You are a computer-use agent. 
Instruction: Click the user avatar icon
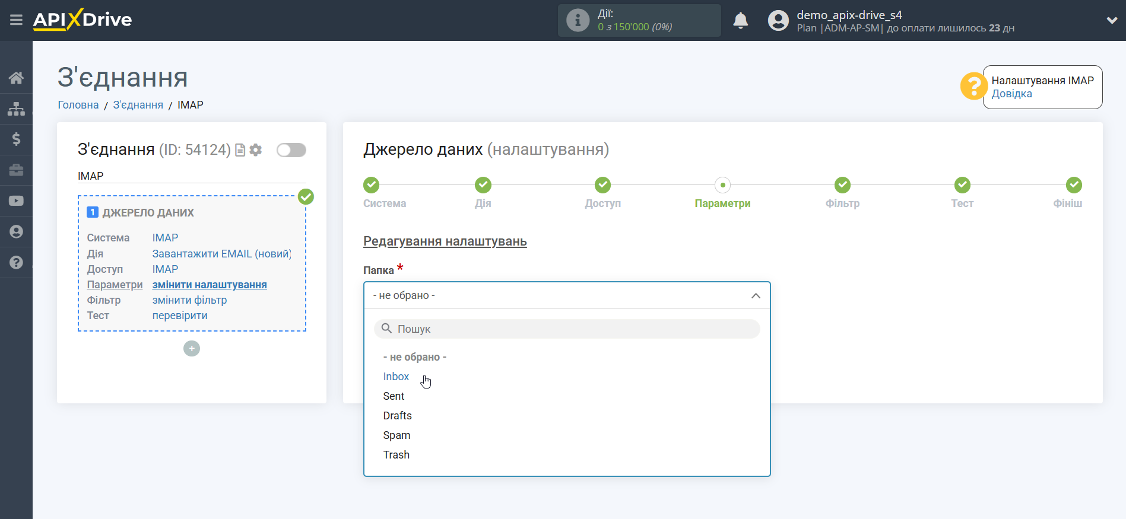click(x=778, y=21)
